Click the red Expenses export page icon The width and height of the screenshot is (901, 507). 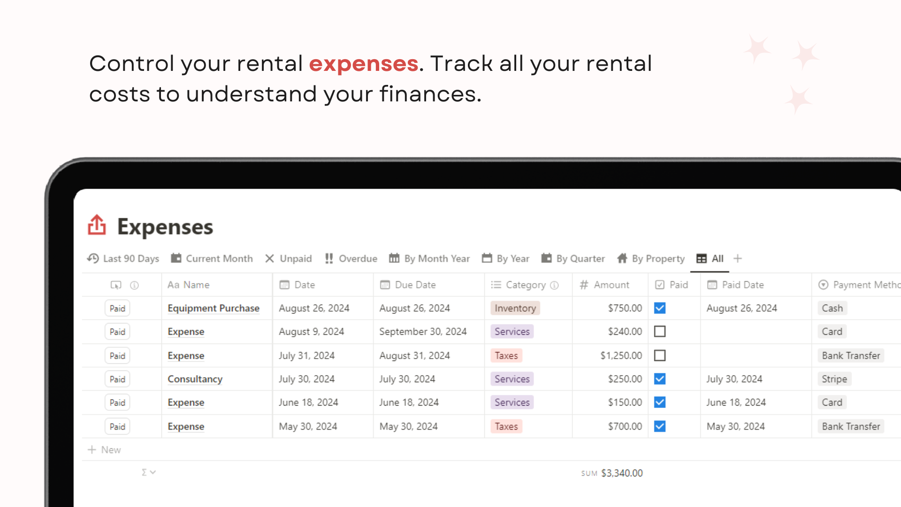coord(97,225)
